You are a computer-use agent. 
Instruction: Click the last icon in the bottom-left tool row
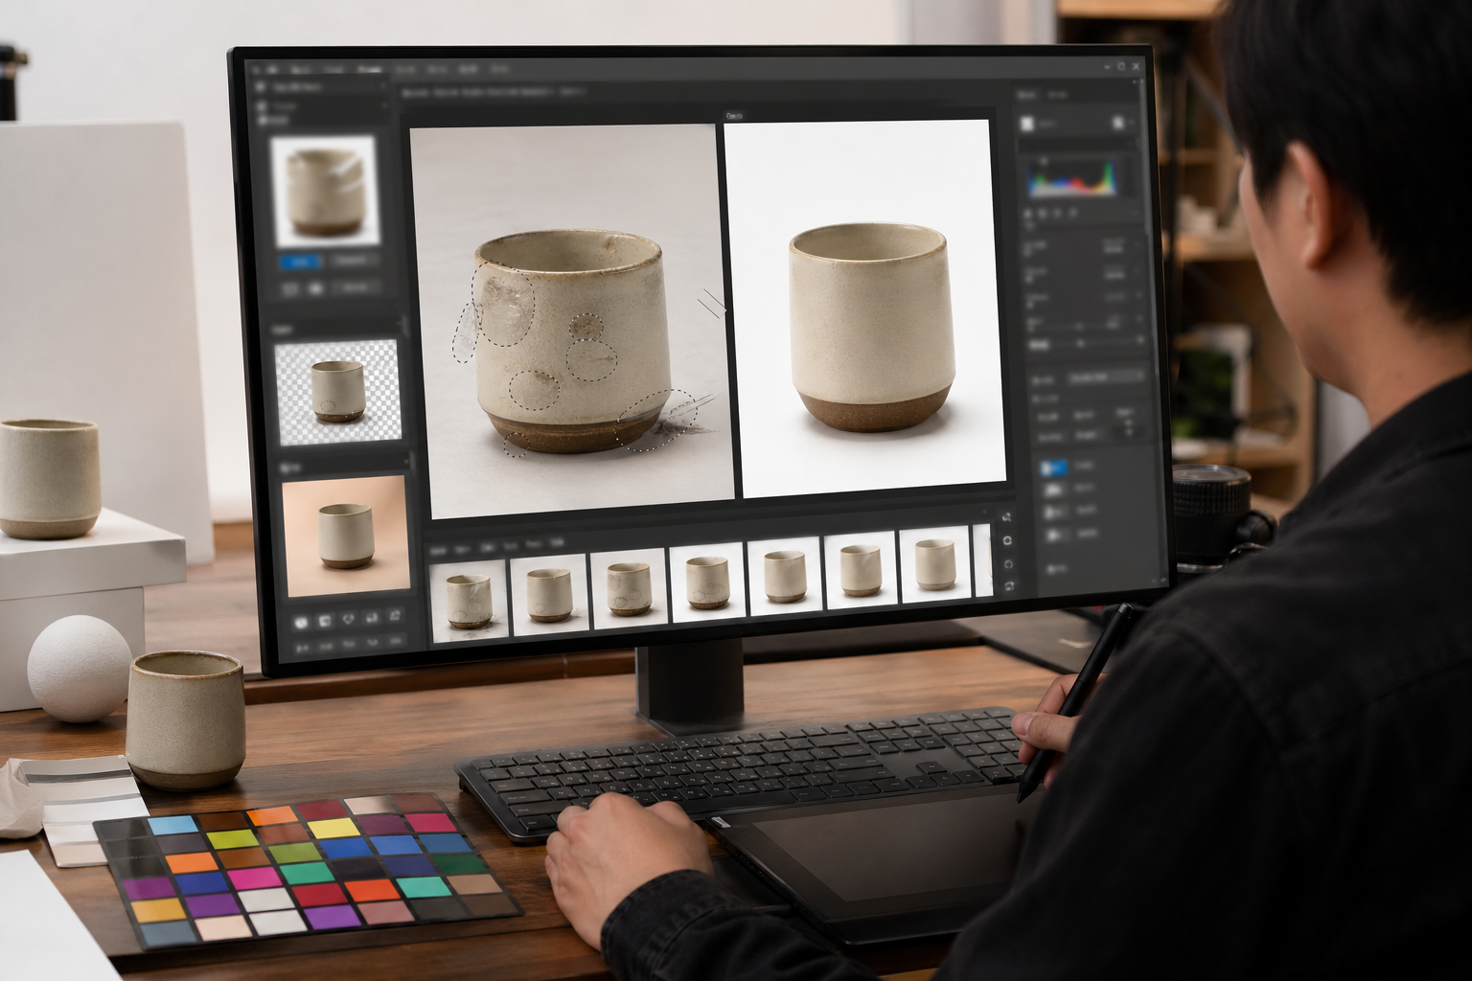pos(395,616)
